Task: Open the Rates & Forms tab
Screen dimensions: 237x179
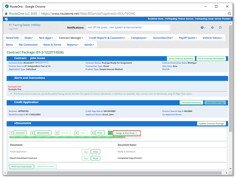Action: pos(52,45)
